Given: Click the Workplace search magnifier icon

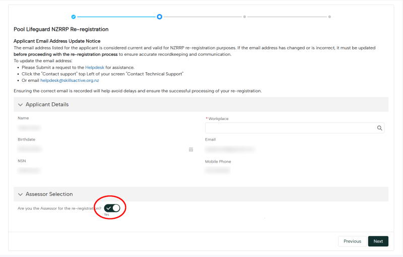Looking at the screenshot, I should coord(379,128).
